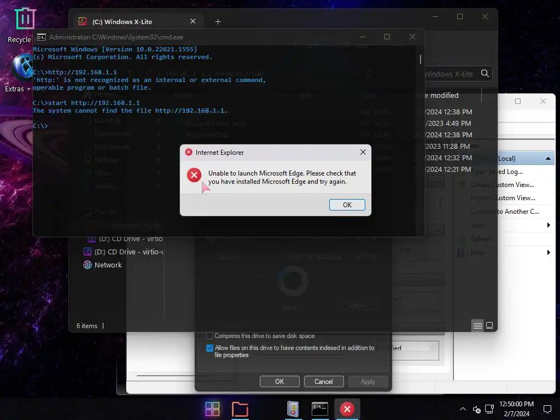Click the red error app taskbar icon
Viewport: 560px width, 420px height.
(347, 409)
